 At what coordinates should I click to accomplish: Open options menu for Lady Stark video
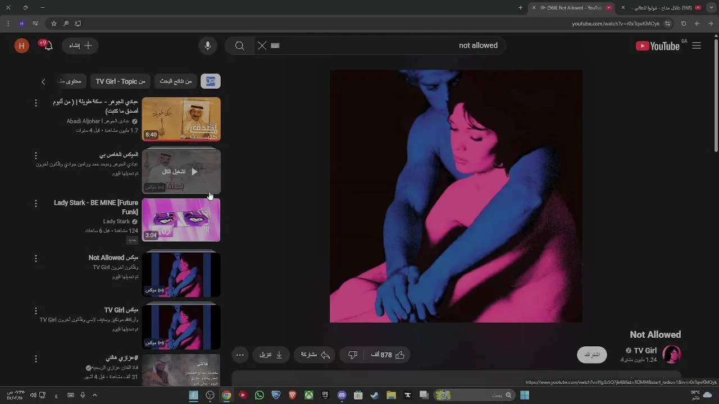point(36,204)
